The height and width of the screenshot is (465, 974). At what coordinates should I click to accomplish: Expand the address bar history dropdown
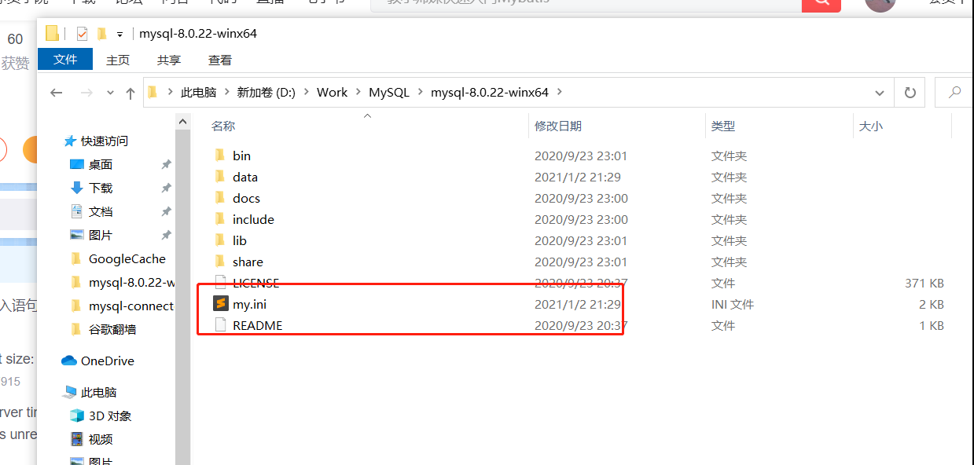[x=880, y=93]
